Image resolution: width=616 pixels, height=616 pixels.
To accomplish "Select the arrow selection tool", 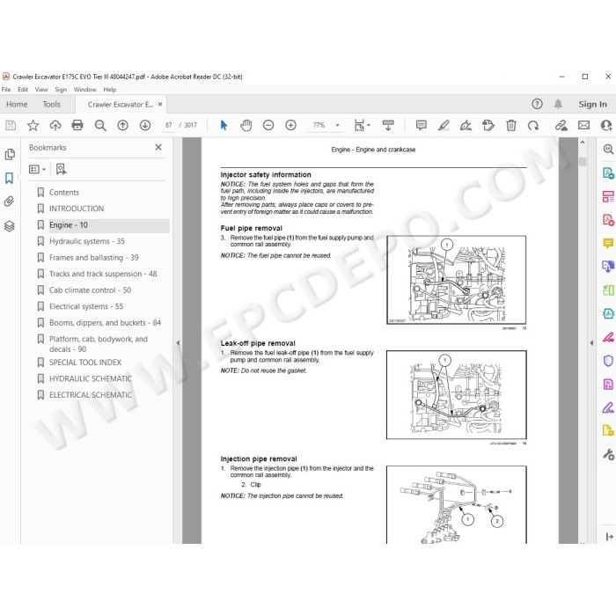I will 224,125.
